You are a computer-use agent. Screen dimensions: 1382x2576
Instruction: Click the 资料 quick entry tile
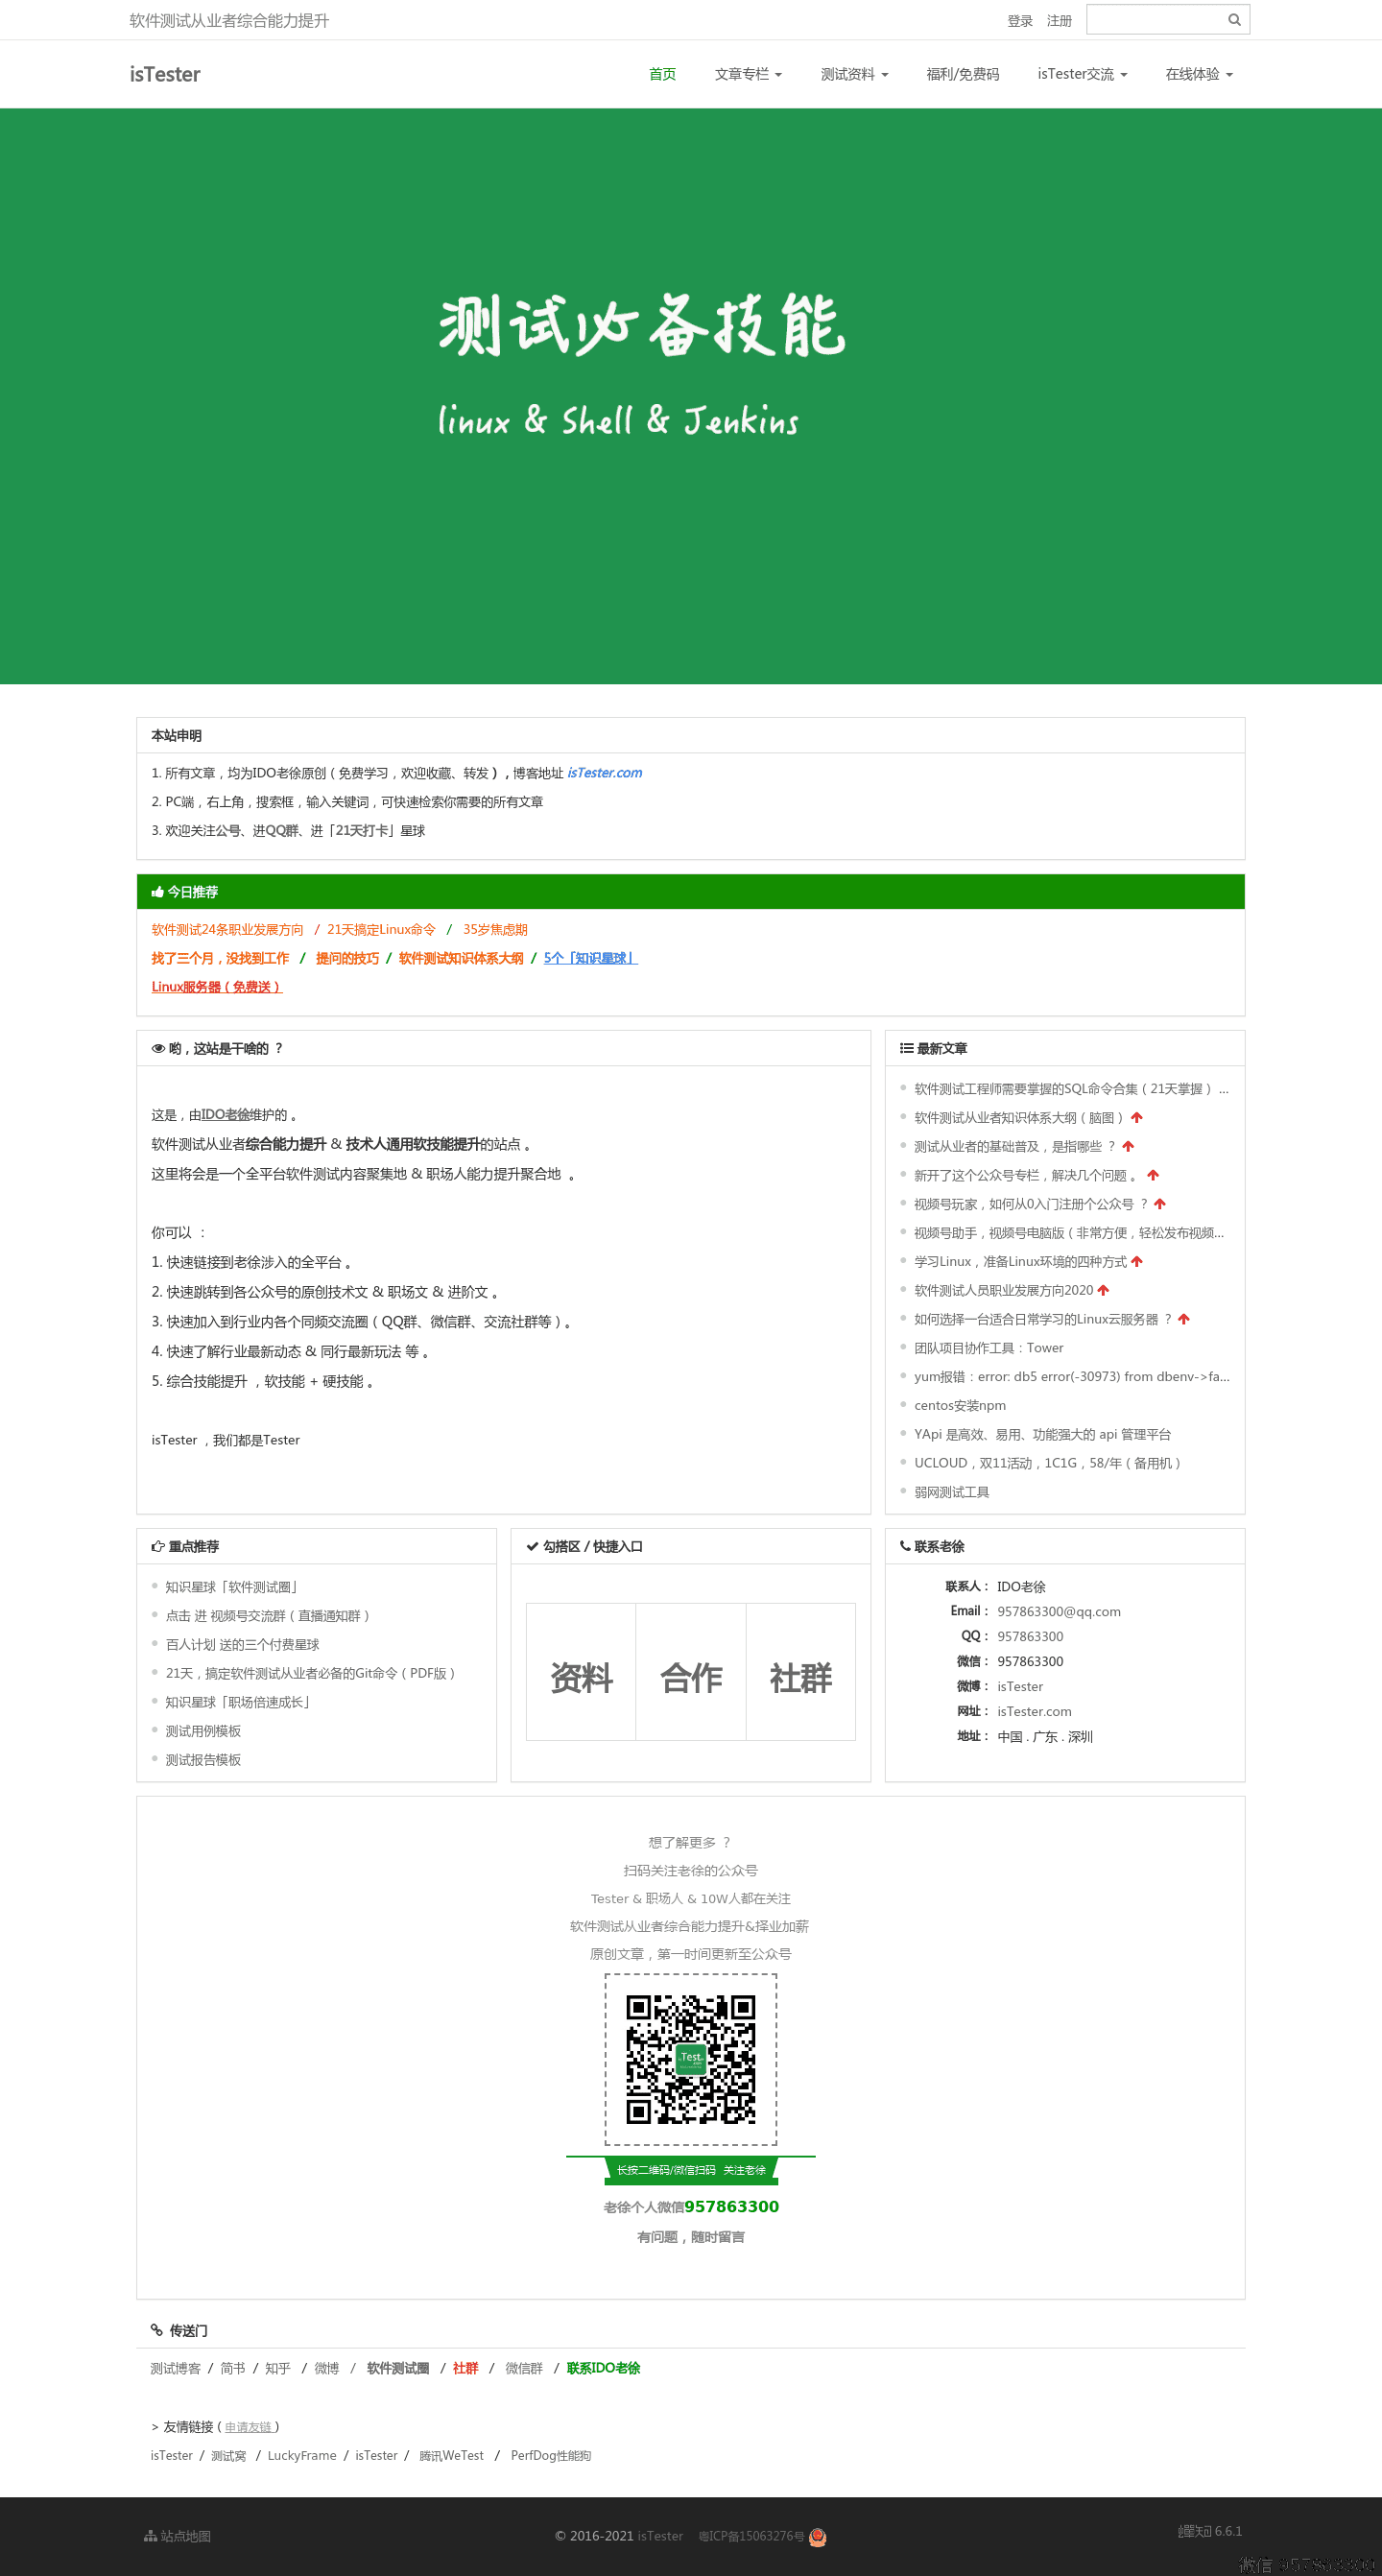(x=581, y=1677)
